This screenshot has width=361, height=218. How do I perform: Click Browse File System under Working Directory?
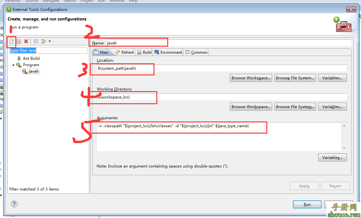coord(295,107)
